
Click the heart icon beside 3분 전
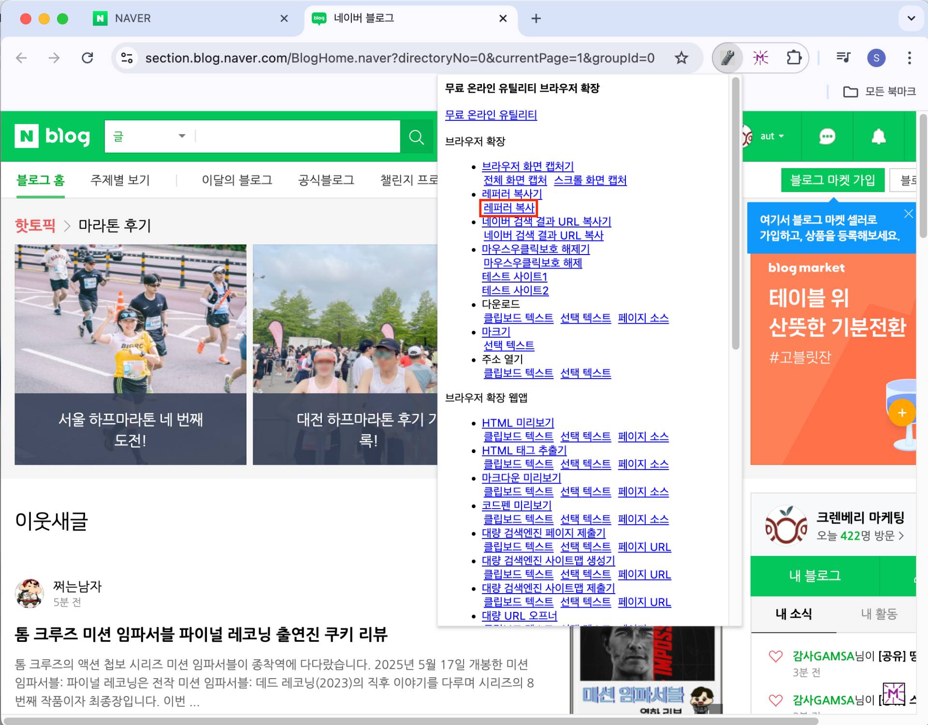tap(775, 656)
